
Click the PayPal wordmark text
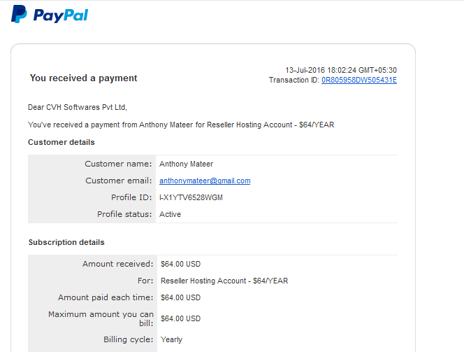(61, 15)
